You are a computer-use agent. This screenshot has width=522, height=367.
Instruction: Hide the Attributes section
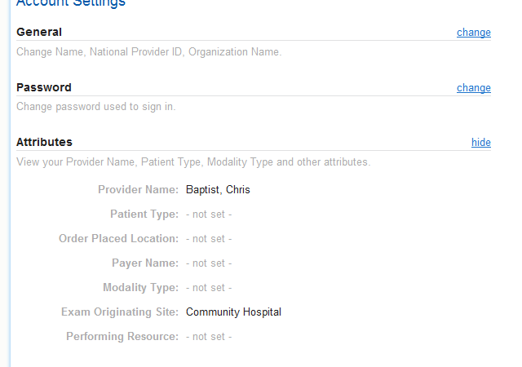tap(480, 143)
